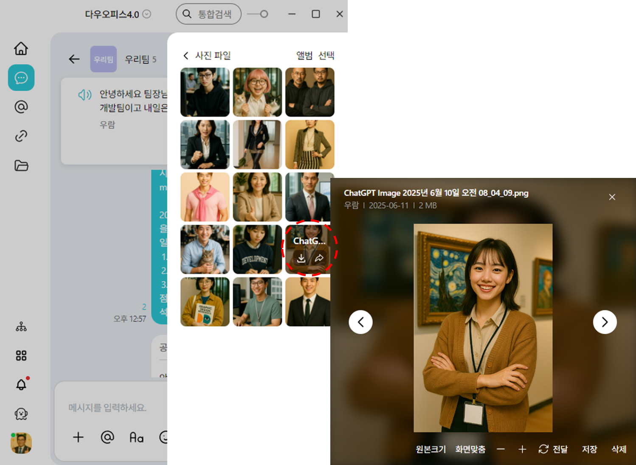Click the 메시지를 입력하세요 message field

pyautogui.click(x=108, y=408)
